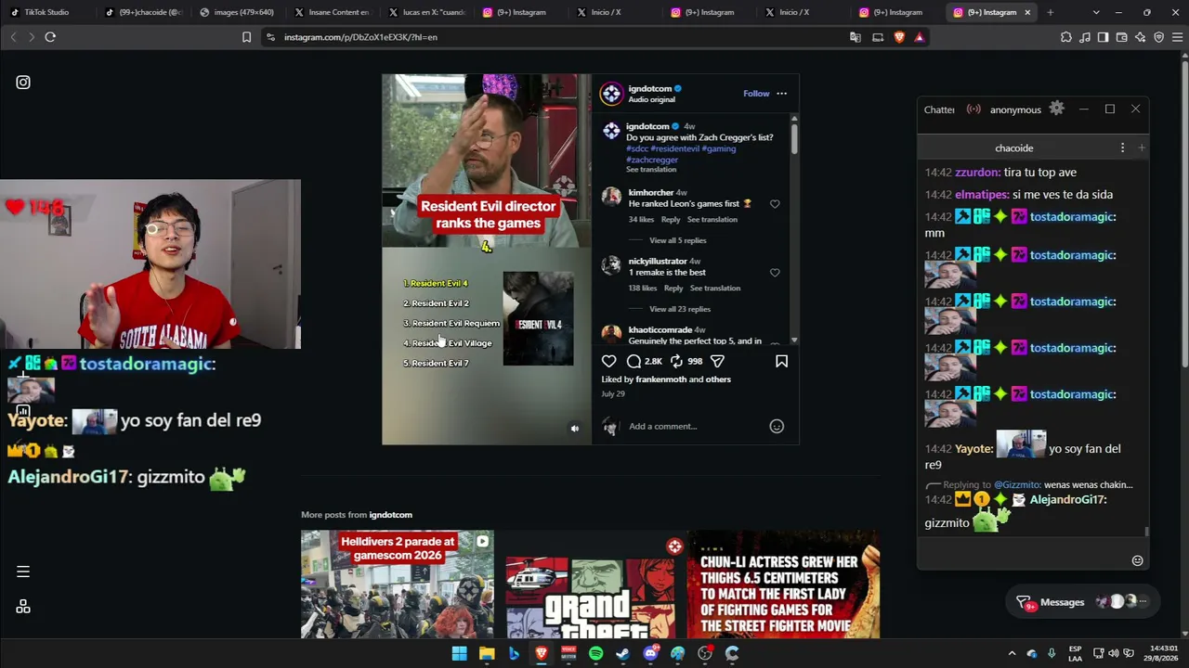This screenshot has height=668, width=1189.
Task: Open Chatterino settings gear
Action: (x=1056, y=109)
